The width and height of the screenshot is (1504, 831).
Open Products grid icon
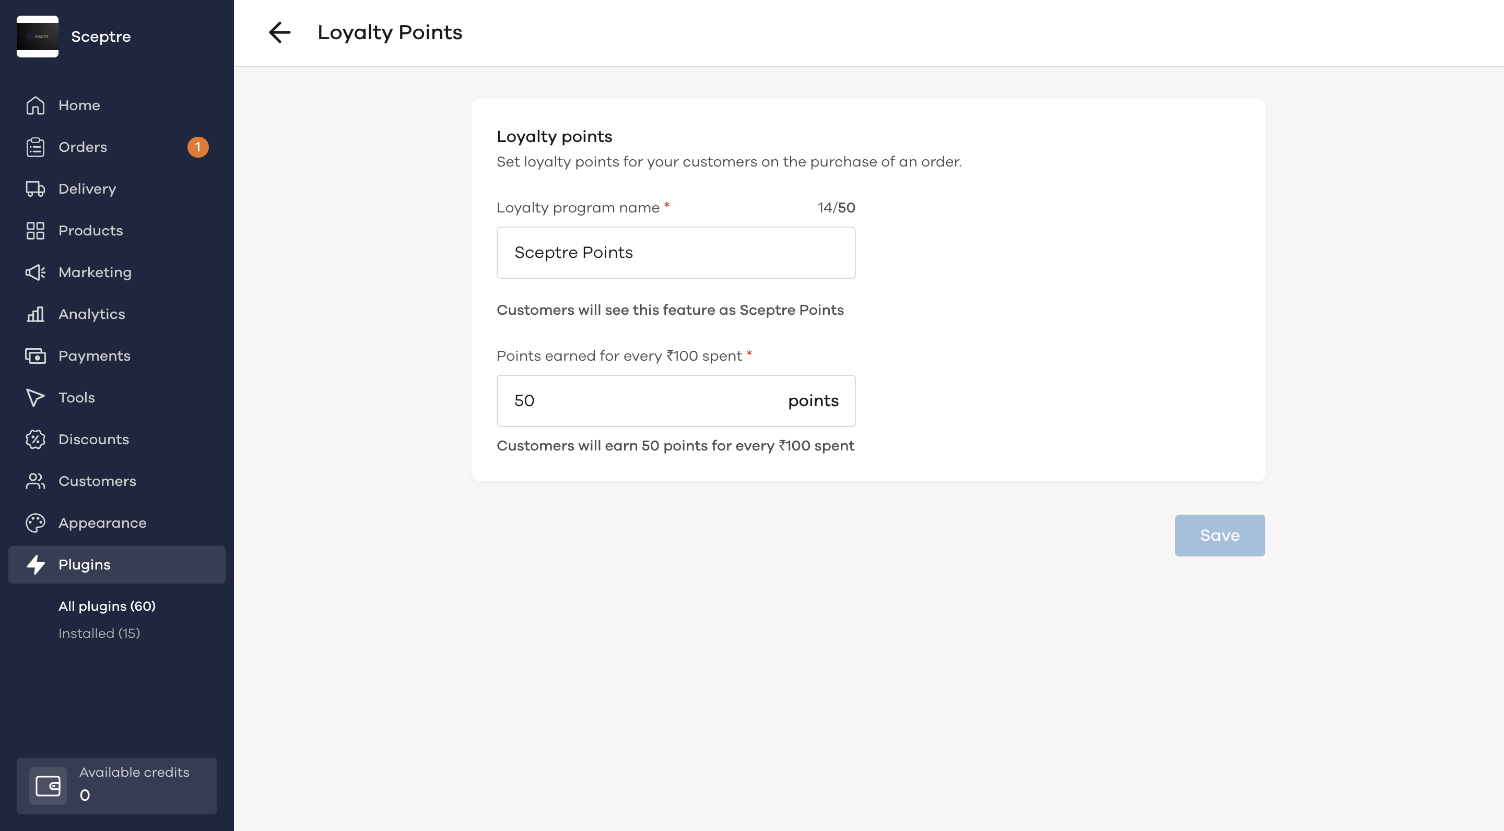[35, 231]
